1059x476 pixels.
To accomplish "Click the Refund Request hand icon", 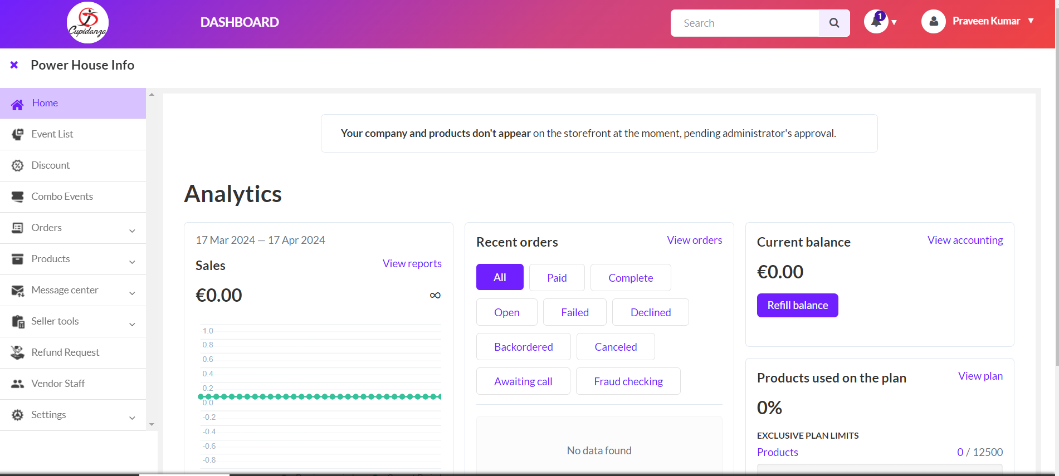I will point(18,352).
